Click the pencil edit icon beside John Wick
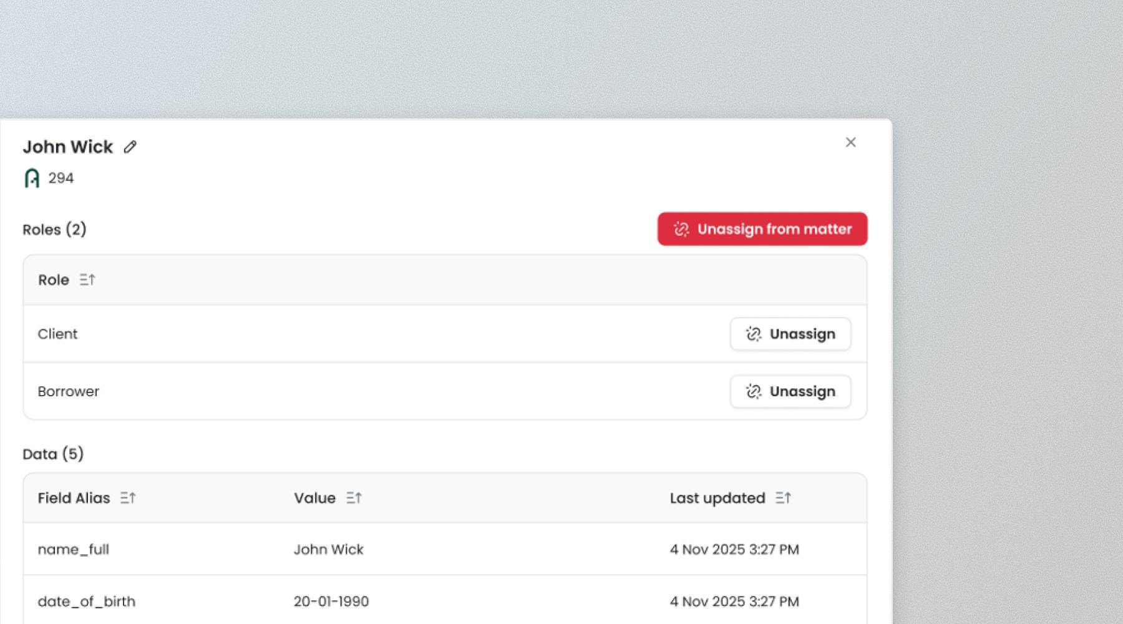The width and height of the screenshot is (1123, 624). [130, 147]
